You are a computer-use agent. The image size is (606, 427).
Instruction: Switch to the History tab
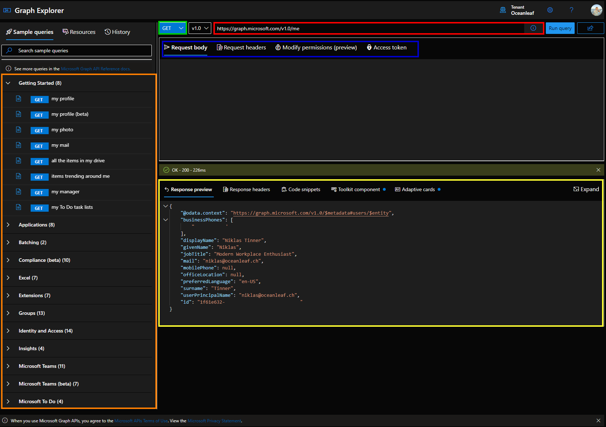pos(118,32)
